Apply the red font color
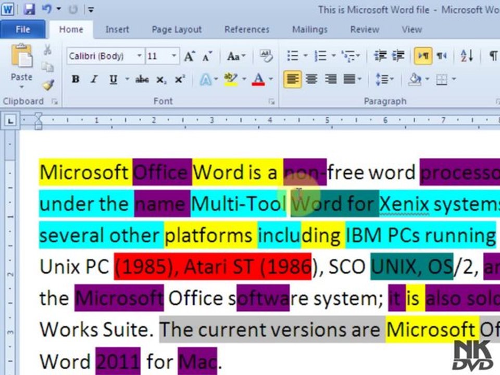The image size is (500, 375). coord(258,79)
